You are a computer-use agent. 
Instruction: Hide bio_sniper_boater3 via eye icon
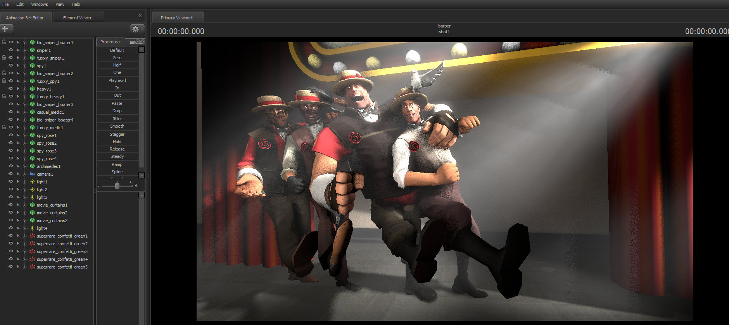[x=11, y=104]
